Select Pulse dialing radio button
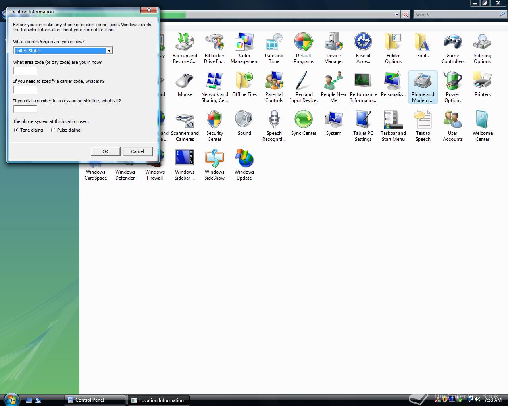The image size is (508, 406). tap(53, 130)
